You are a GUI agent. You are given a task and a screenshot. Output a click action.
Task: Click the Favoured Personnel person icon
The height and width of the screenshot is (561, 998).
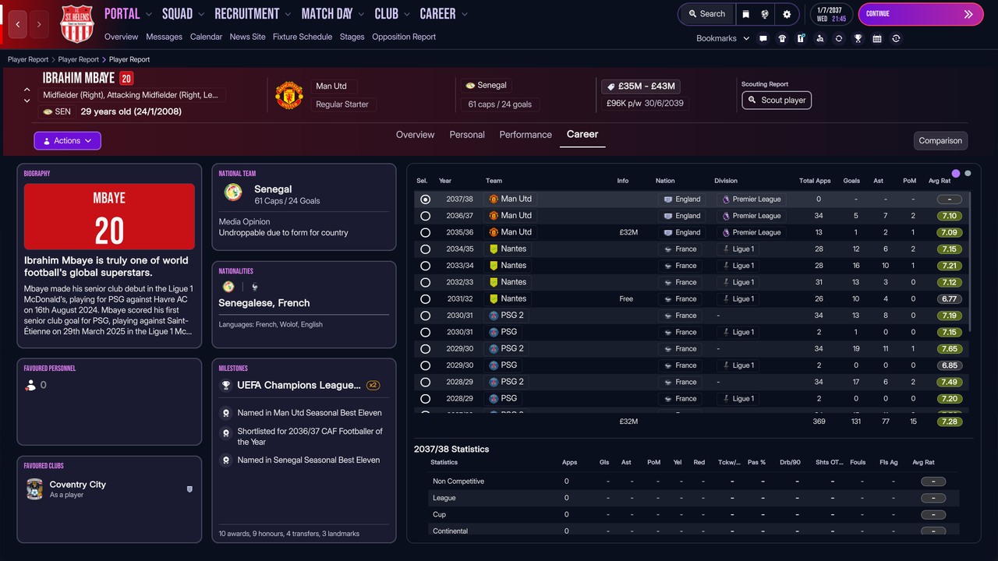click(30, 385)
